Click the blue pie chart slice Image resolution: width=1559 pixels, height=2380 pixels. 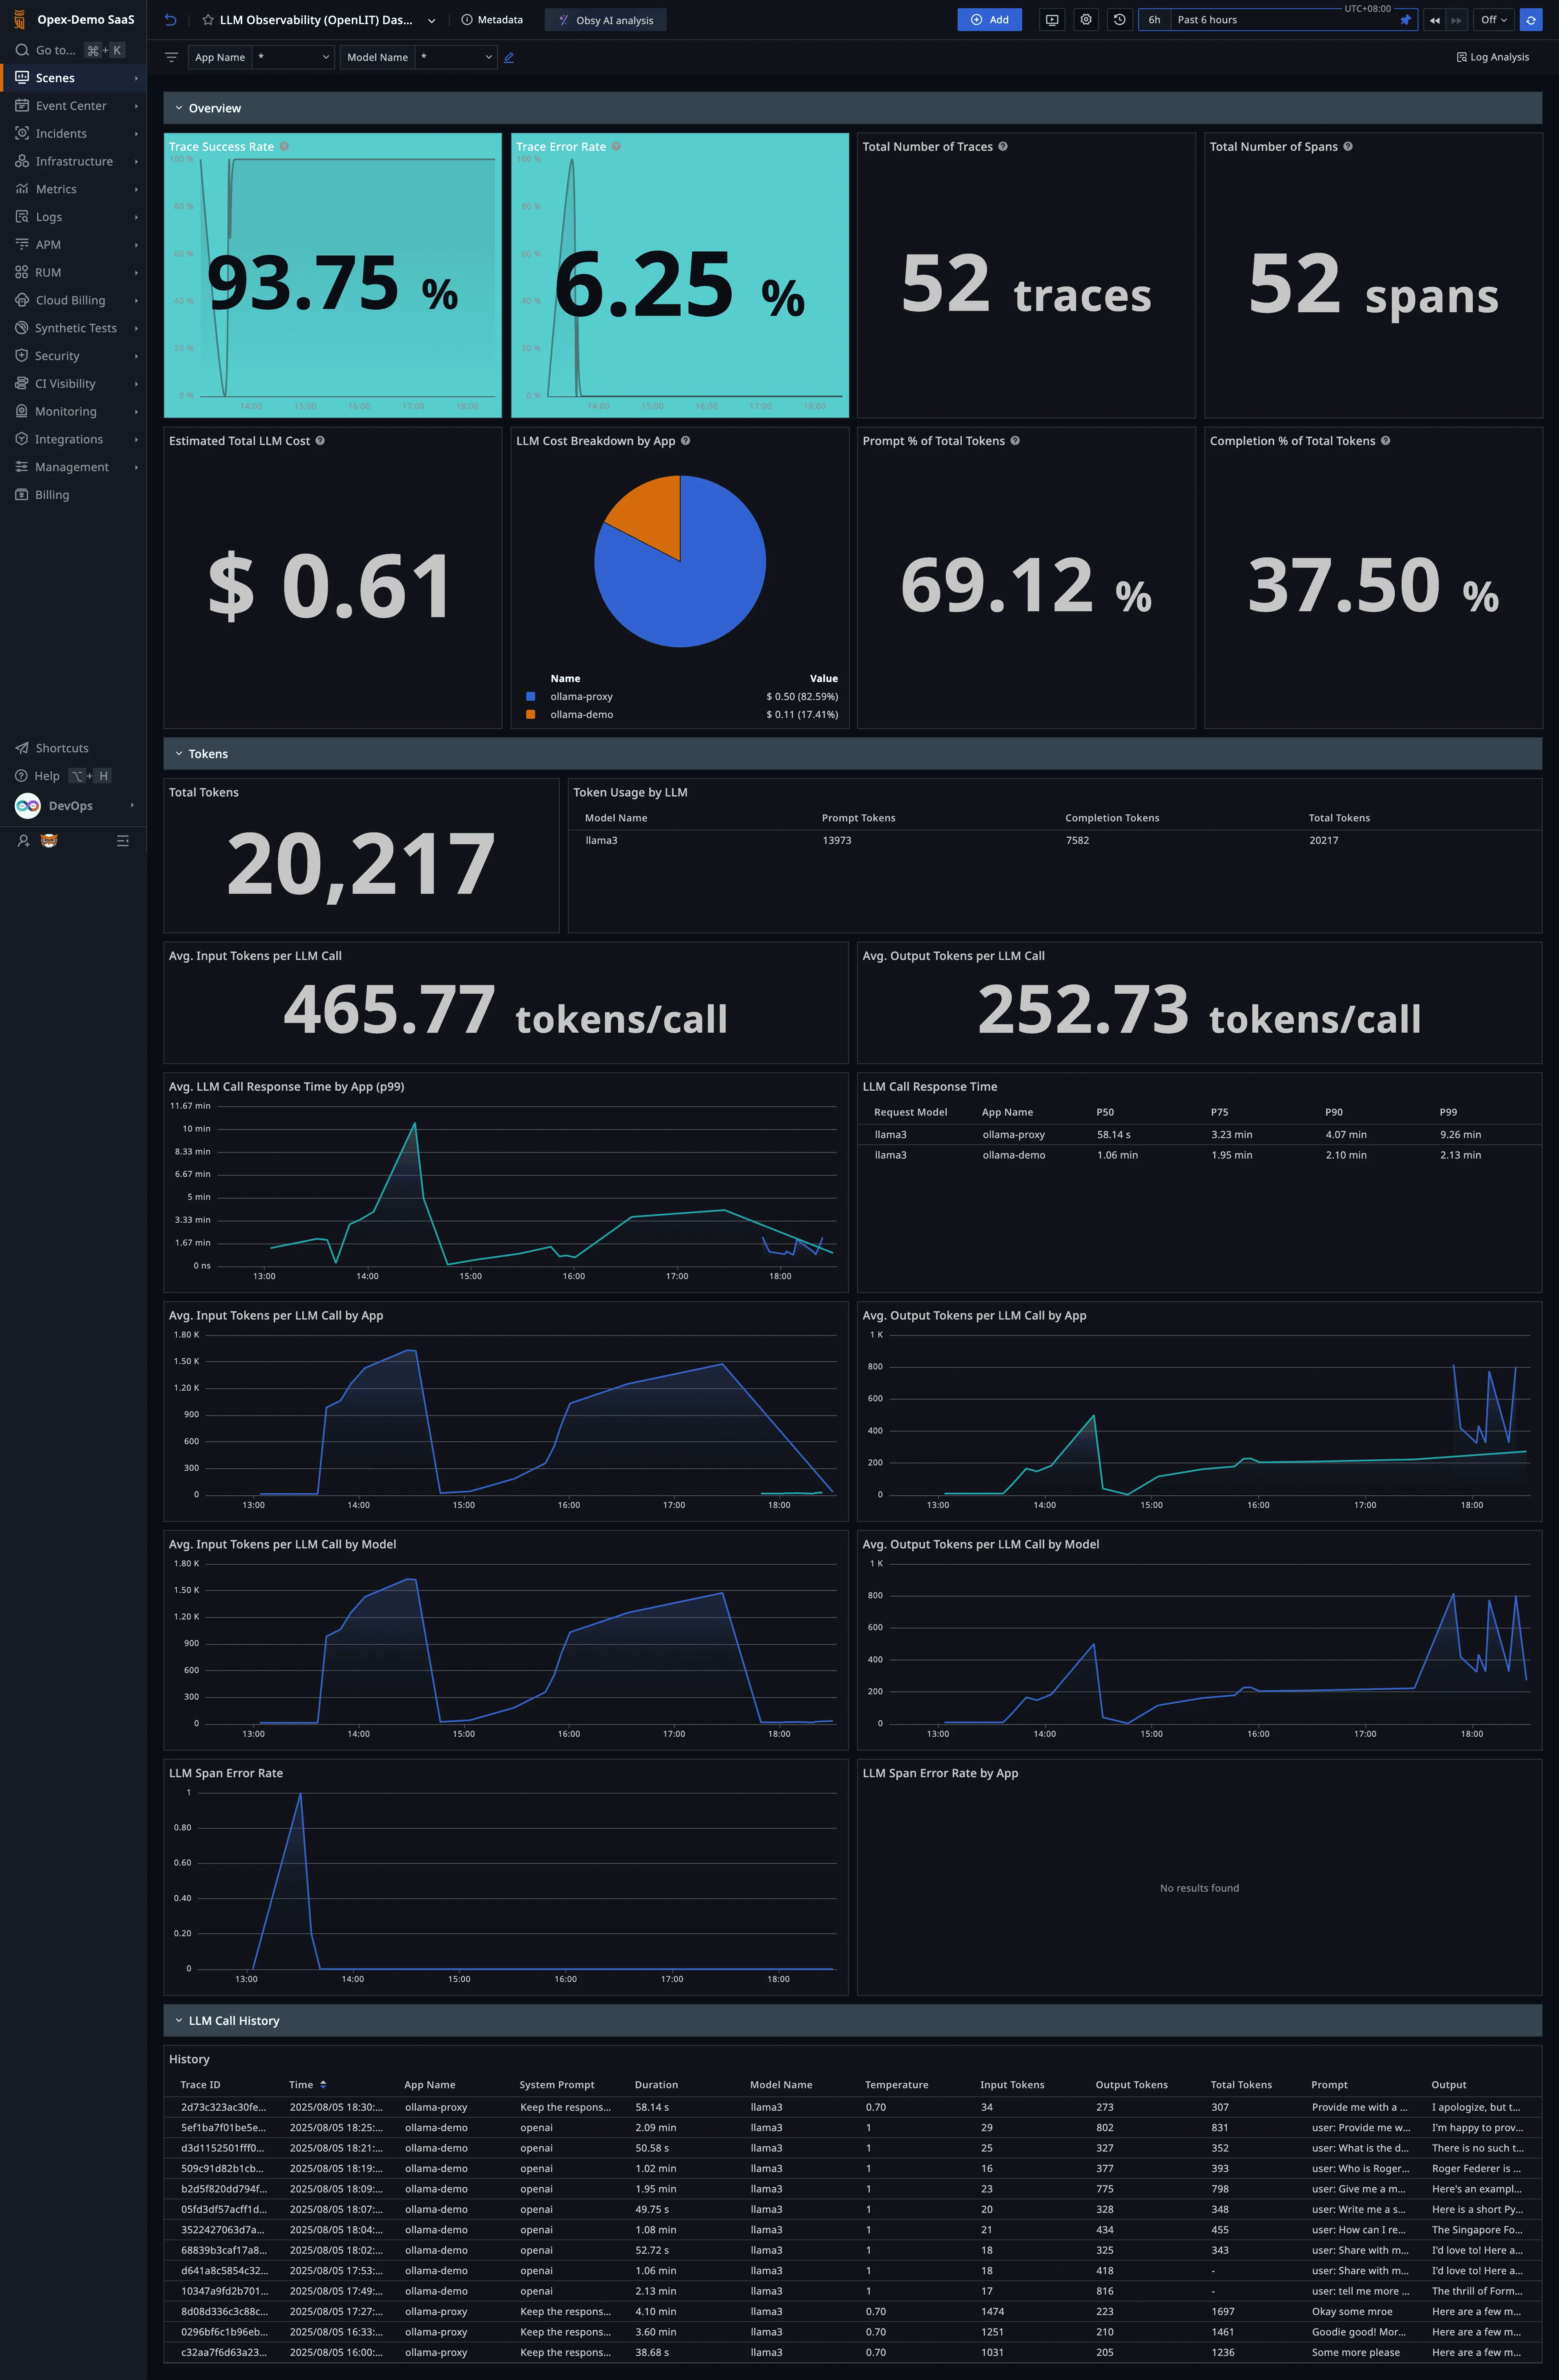click(690, 580)
